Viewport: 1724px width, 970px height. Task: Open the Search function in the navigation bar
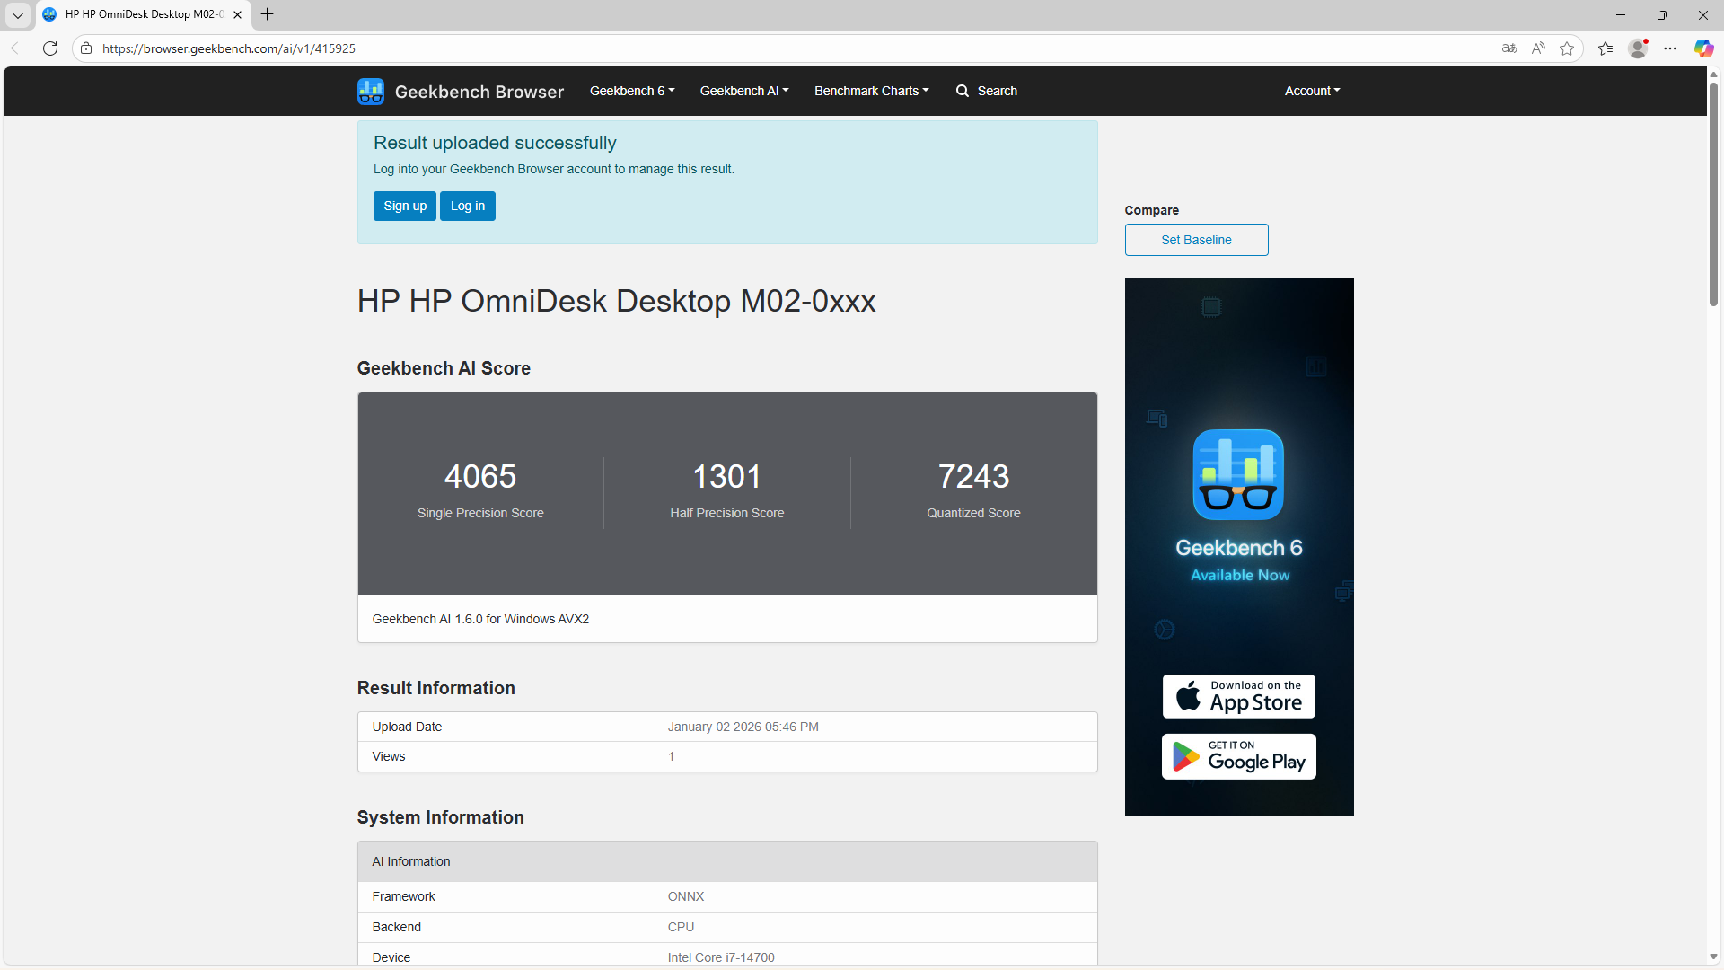[x=986, y=91]
